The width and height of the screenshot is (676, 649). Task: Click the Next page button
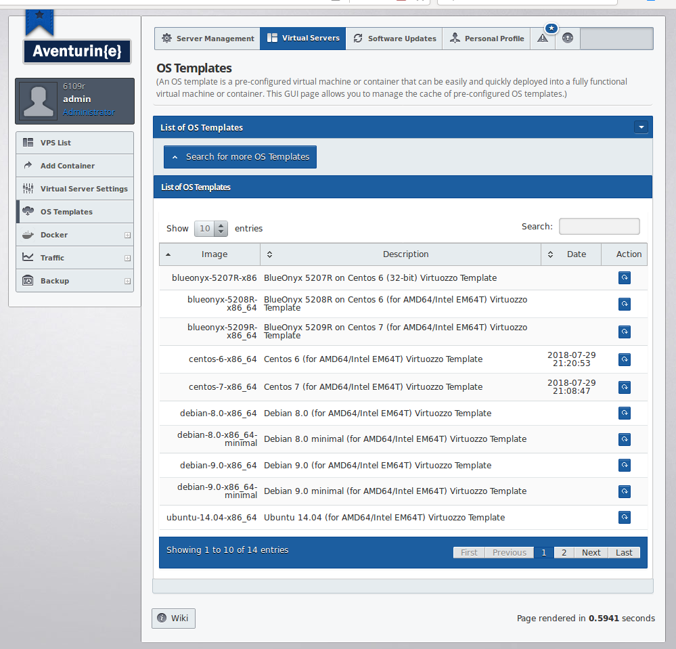591,552
